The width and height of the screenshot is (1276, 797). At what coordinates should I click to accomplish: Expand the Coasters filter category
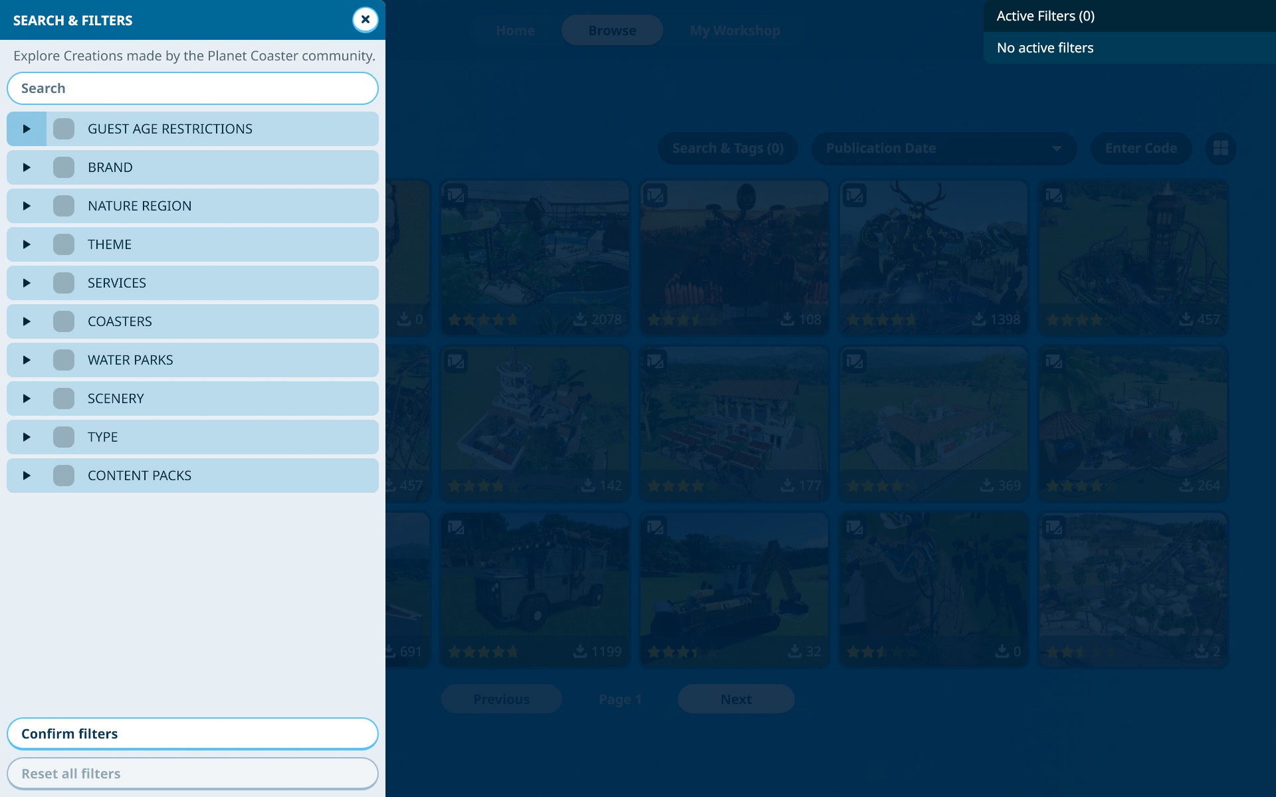(27, 321)
